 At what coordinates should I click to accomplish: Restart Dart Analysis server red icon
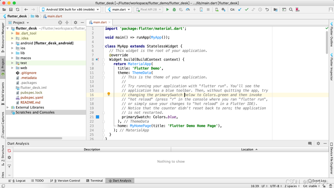[x=9, y=151]
